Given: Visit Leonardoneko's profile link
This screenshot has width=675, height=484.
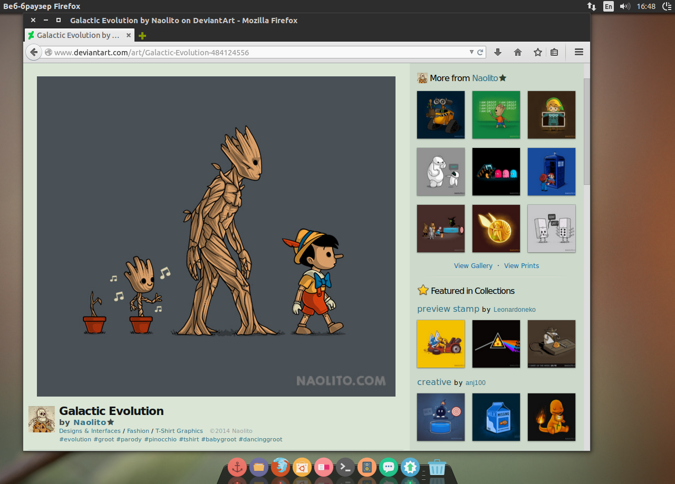Looking at the screenshot, I should pos(515,309).
